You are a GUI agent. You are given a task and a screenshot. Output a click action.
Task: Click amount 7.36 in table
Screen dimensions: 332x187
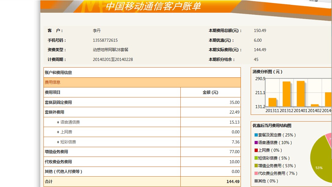tap(235, 142)
